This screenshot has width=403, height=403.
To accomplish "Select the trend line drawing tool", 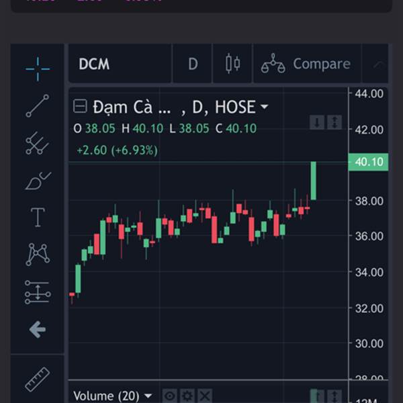I will [37, 105].
